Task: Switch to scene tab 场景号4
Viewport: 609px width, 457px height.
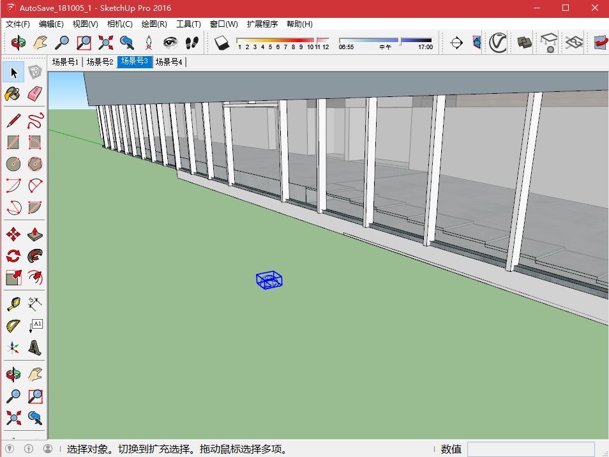Action: click(x=169, y=62)
